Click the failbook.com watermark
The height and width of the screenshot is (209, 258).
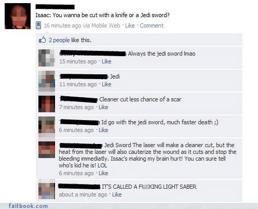[28, 206]
